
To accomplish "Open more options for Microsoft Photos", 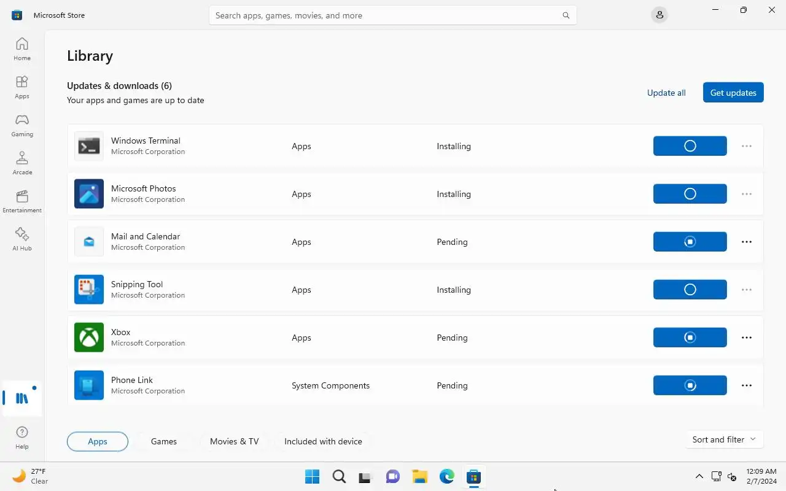I will pos(747,194).
